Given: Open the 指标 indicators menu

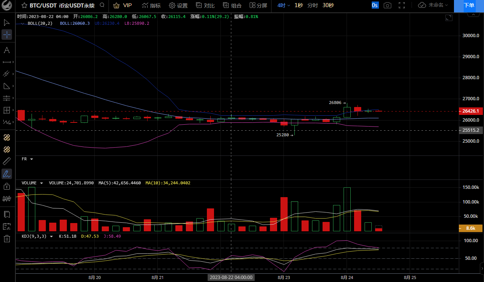Looking at the screenshot, I should 151,5.
